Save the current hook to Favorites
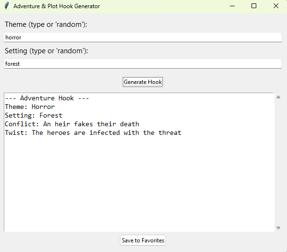287x252 pixels. click(x=143, y=240)
